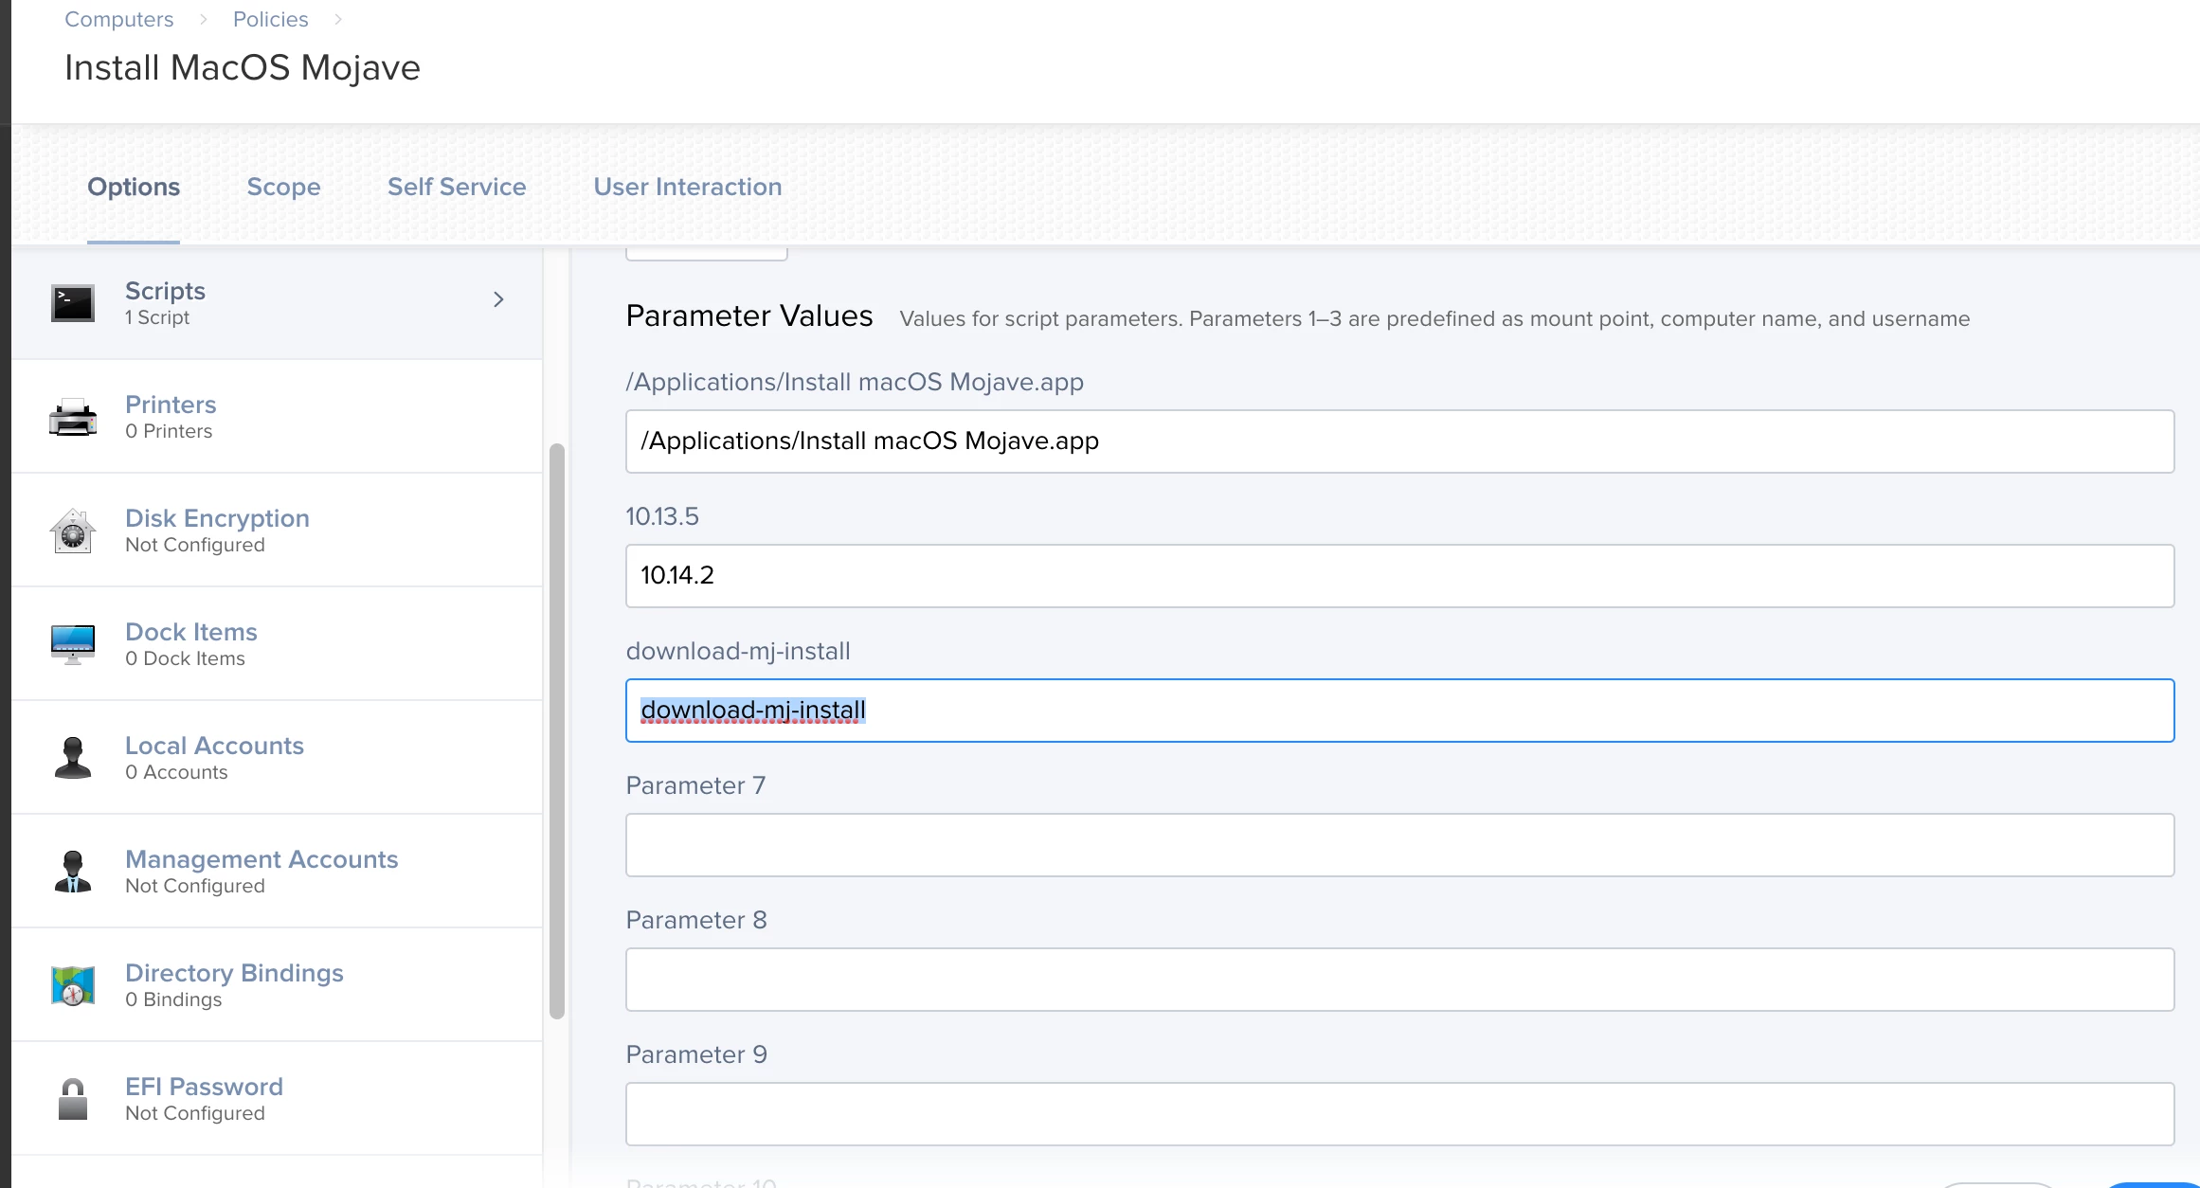
Task: Click the Dock Items monitor icon
Action: click(x=73, y=644)
